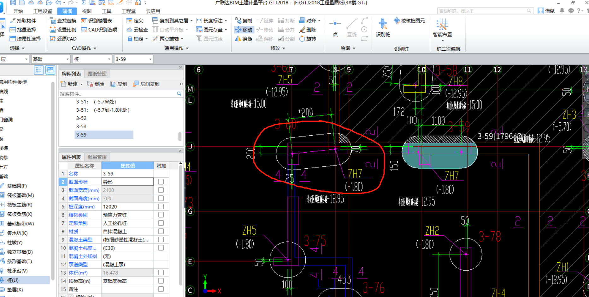Screen dimensions: 589x297
Task: Toggle 附加 checkbox for 材质 row
Action: tap(161, 231)
